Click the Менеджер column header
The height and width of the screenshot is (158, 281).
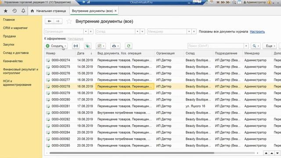point(257,53)
